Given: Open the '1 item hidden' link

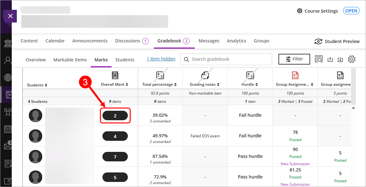Looking at the screenshot, I should pyautogui.click(x=161, y=59).
